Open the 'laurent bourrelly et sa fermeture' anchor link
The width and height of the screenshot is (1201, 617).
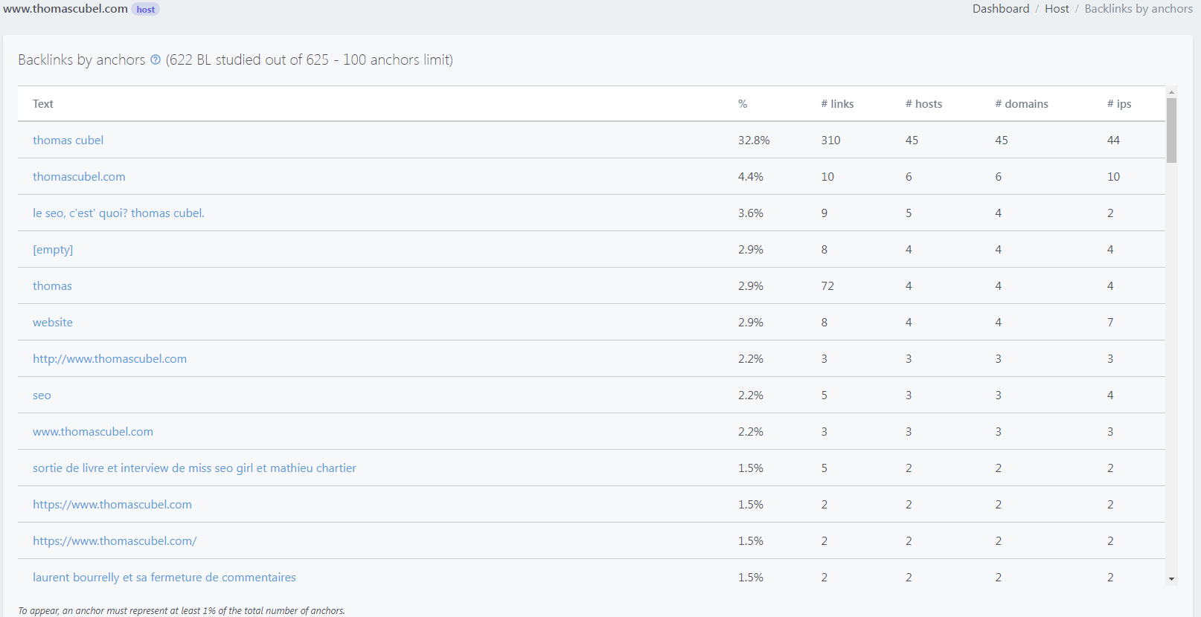tap(164, 578)
